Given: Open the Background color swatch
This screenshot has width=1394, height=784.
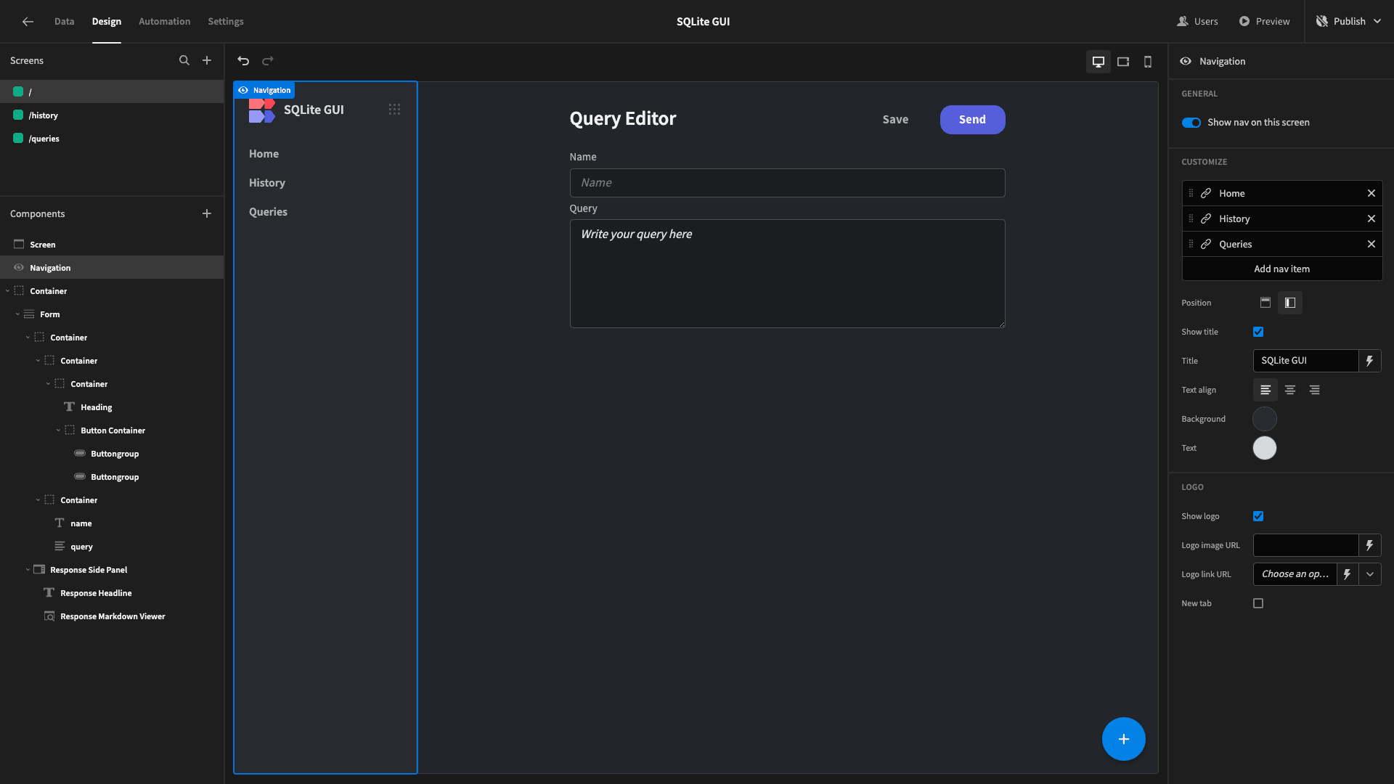Looking at the screenshot, I should pyautogui.click(x=1265, y=419).
